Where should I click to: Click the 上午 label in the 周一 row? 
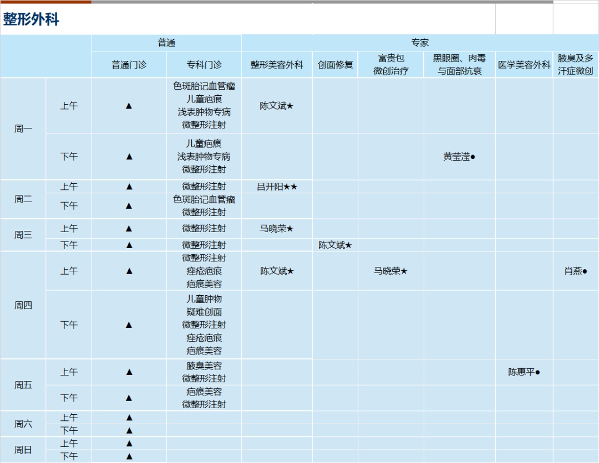[69, 106]
